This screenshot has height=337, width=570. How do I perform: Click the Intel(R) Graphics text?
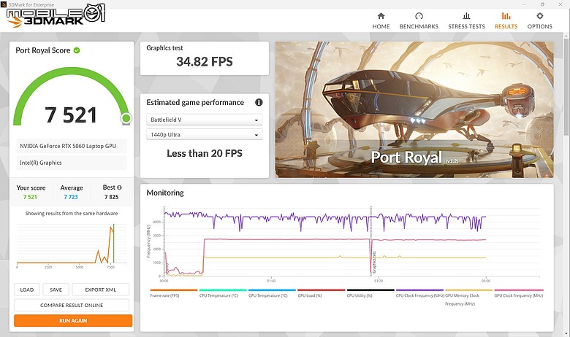(41, 163)
